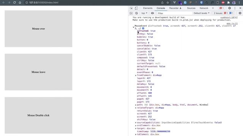
Task: Share this page via share icon
Action: 162,3
